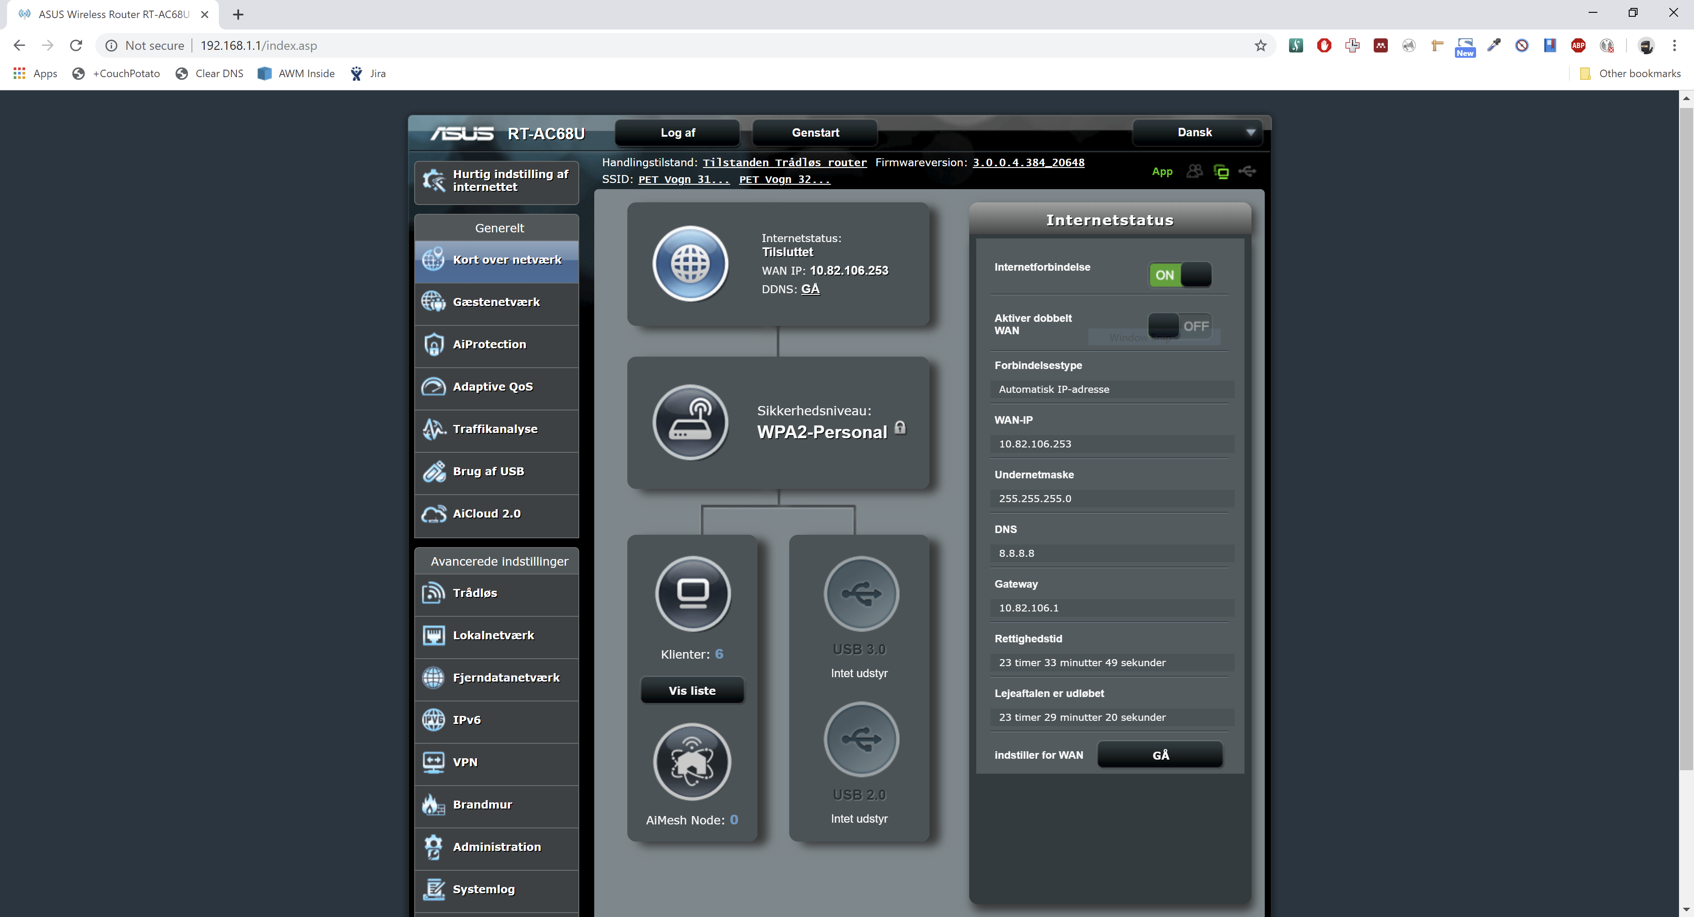
Task: Open the firmware version link
Action: click(1028, 162)
